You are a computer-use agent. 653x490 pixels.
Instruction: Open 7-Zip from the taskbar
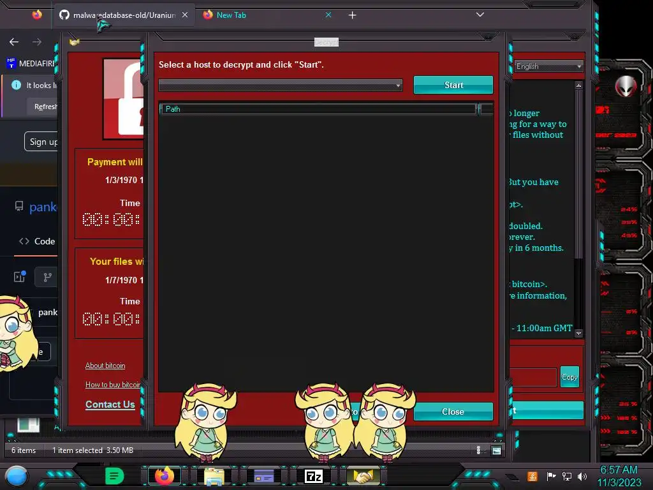314,476
